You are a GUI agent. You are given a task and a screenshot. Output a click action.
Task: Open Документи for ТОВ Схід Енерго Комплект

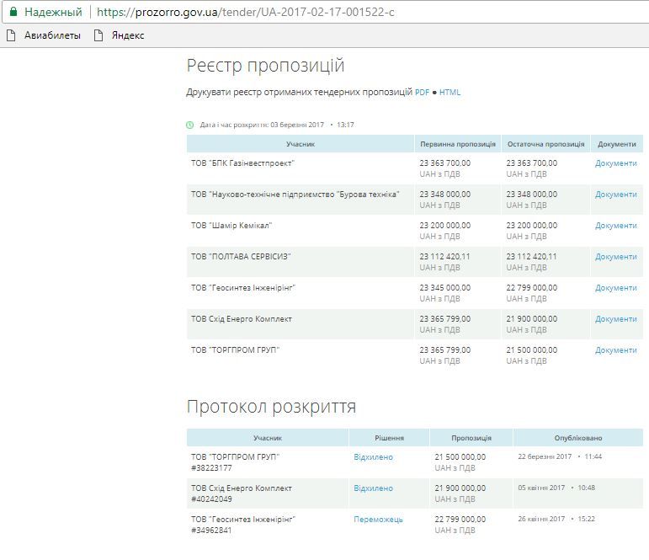tap(616, 319)
